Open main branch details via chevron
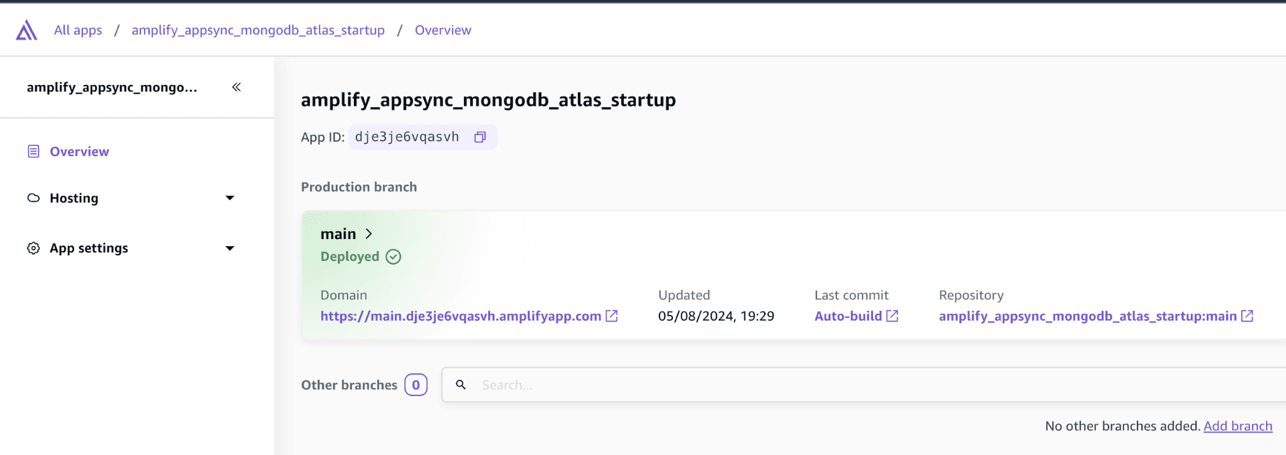 point(369,234)
